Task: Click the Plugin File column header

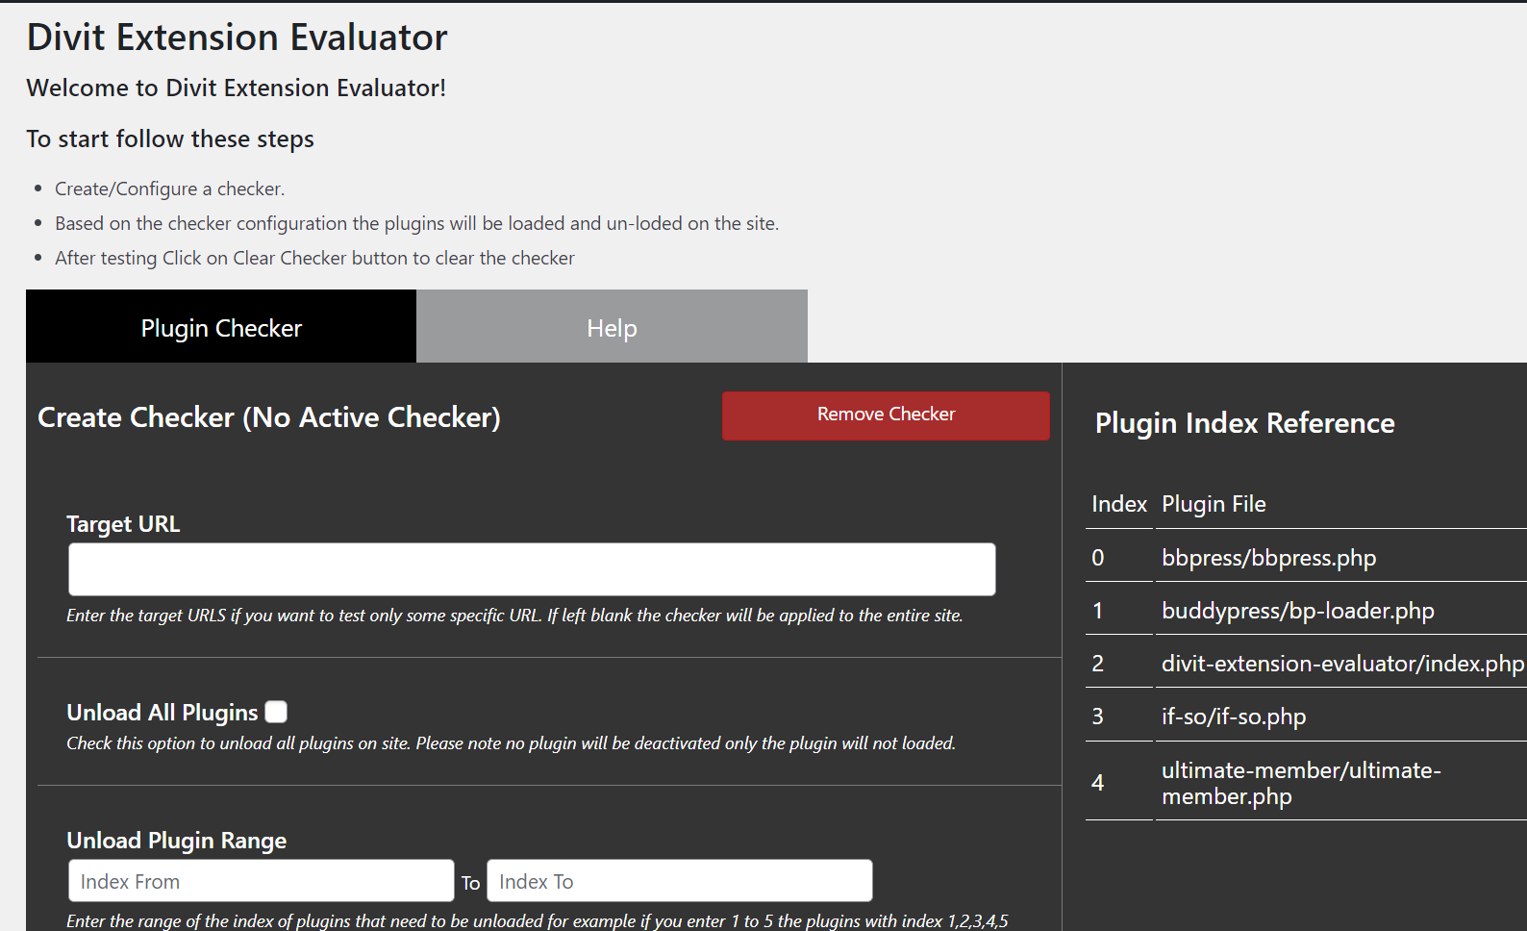Action: coord(1214,504)
